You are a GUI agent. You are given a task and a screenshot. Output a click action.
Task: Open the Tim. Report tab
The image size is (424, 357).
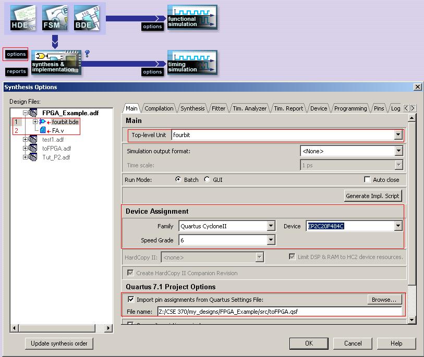pos(288,108)
